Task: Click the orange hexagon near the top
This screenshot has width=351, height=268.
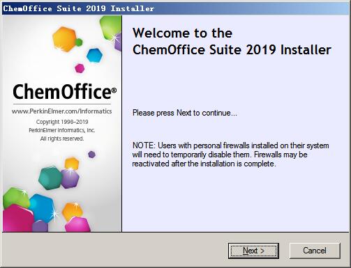Action: (64, 39)
